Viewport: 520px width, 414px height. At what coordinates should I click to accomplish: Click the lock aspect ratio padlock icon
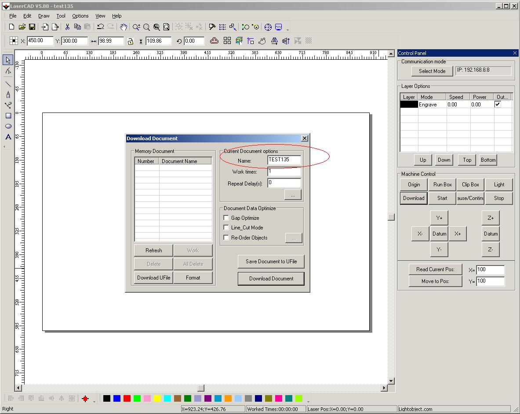pos(130,41)
